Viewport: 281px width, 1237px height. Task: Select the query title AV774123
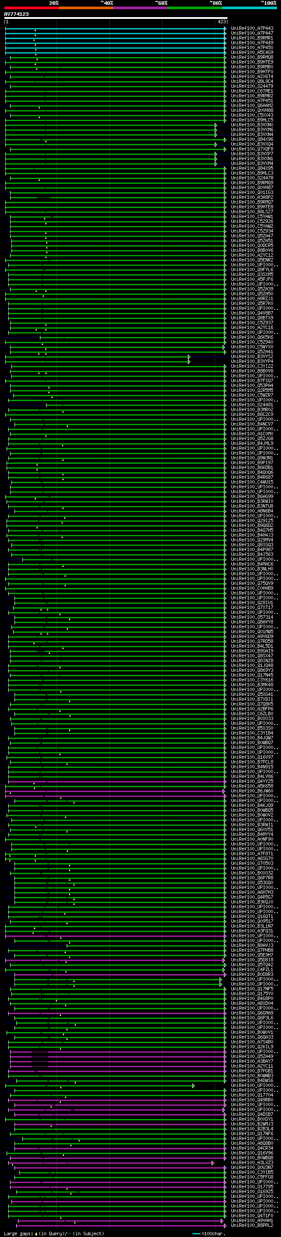coord(16,14)
